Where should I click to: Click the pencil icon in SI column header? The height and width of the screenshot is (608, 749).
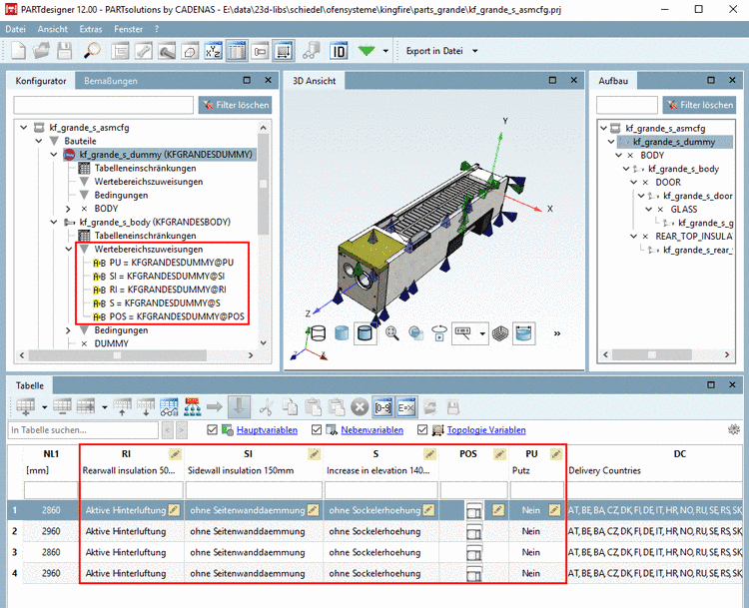point(314,453)
